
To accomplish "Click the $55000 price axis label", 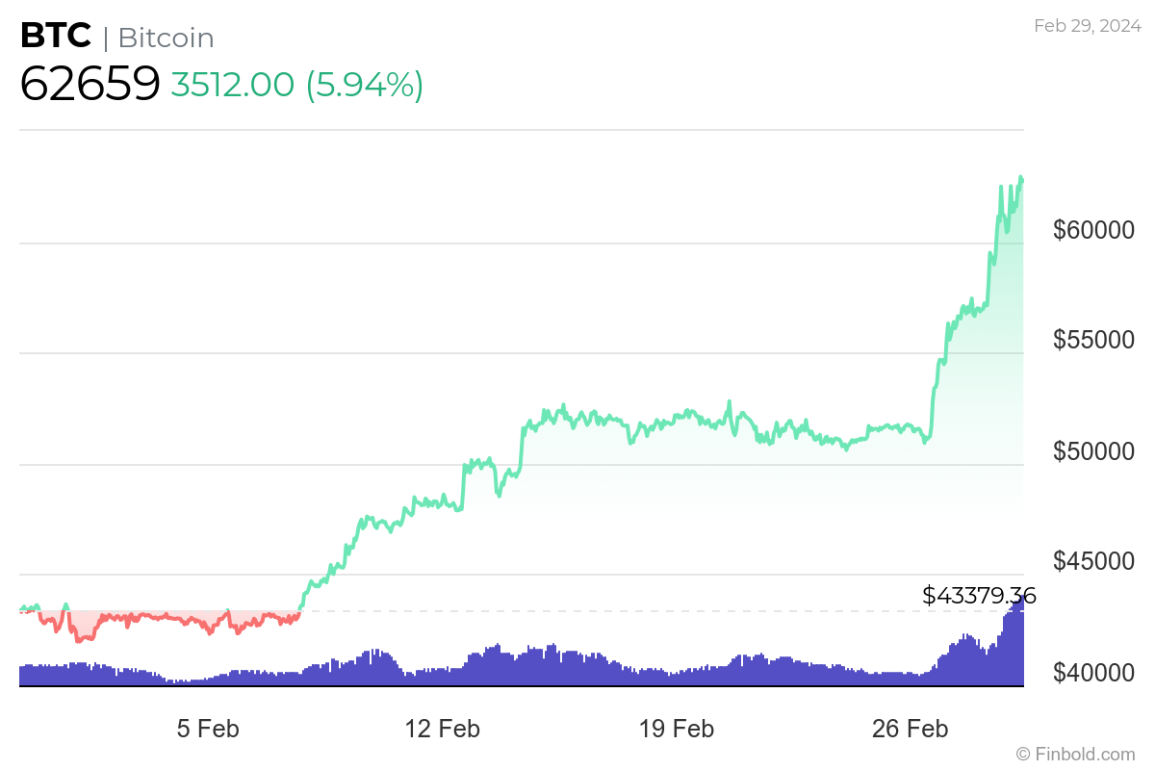I will coord(1092,341).
